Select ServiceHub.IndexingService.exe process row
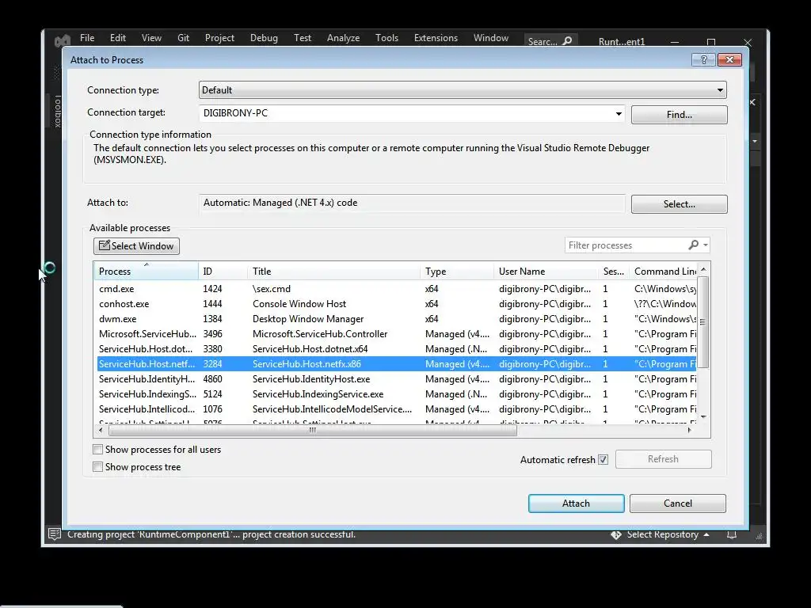This screenshot has width=811, height=608. tap(397, 394)
